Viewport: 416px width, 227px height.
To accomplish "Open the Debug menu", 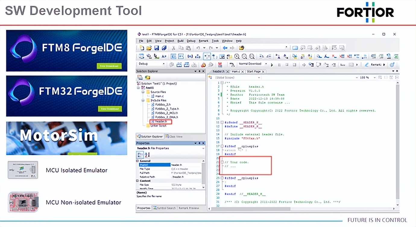I will pos(191,41).
